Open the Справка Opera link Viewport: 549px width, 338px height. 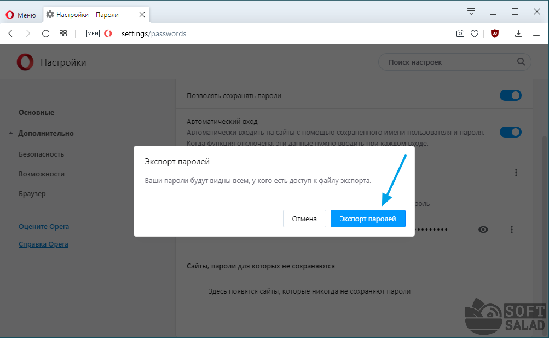click(x=43, y=244)
